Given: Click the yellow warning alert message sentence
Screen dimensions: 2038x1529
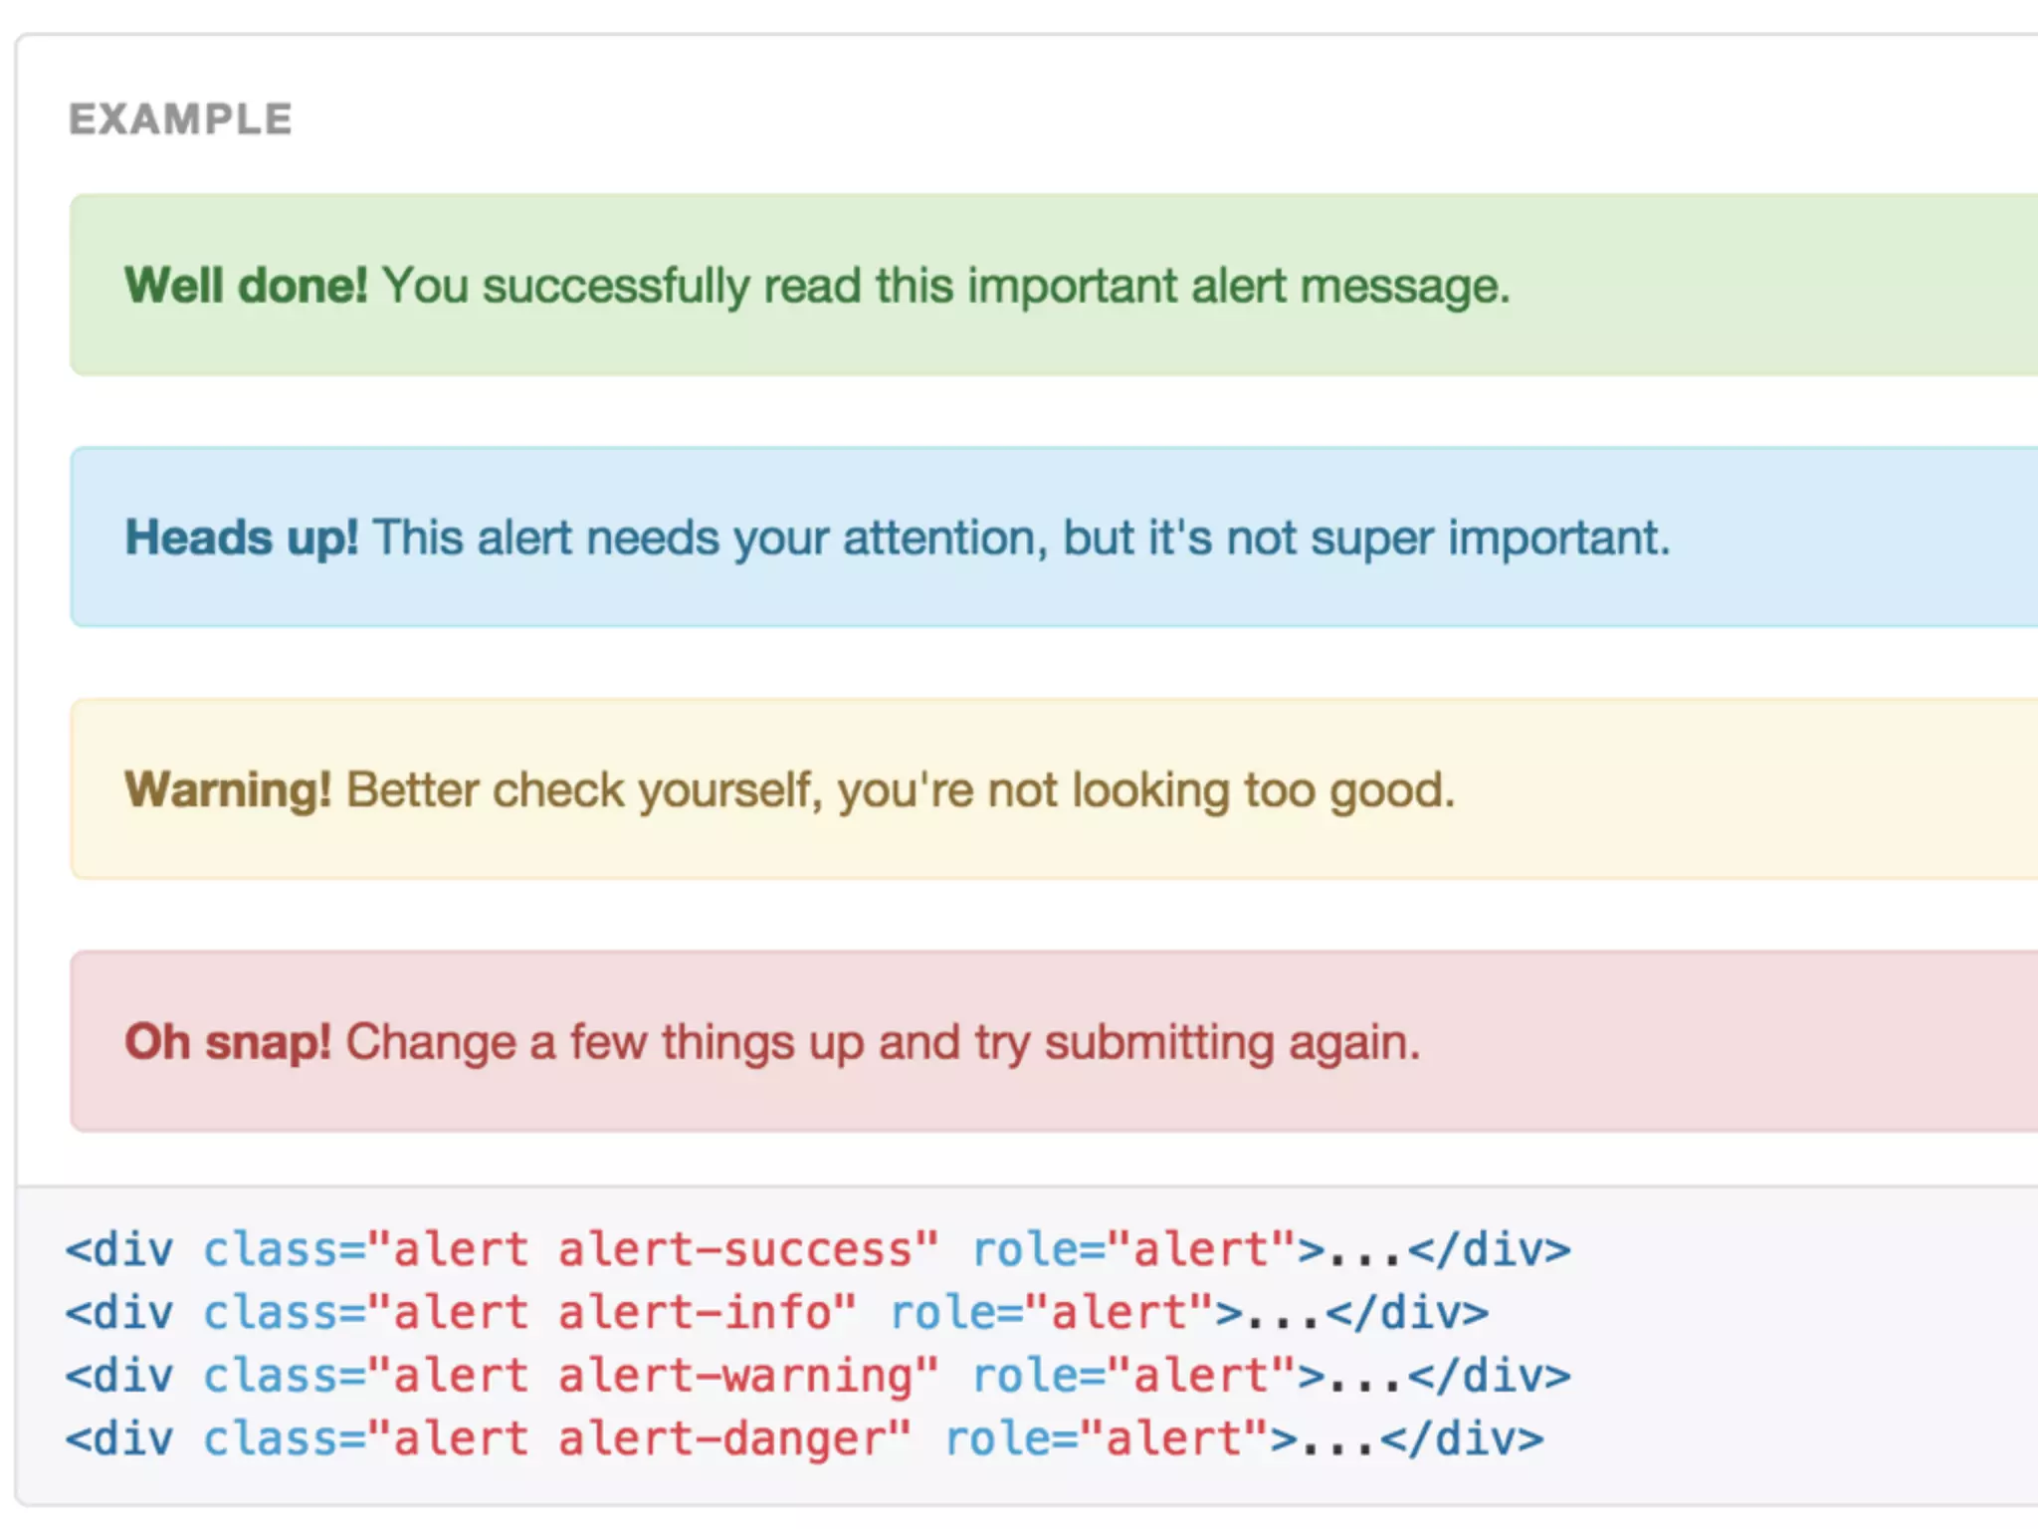Looking at the screenshot, I should (x=900, y=790).
